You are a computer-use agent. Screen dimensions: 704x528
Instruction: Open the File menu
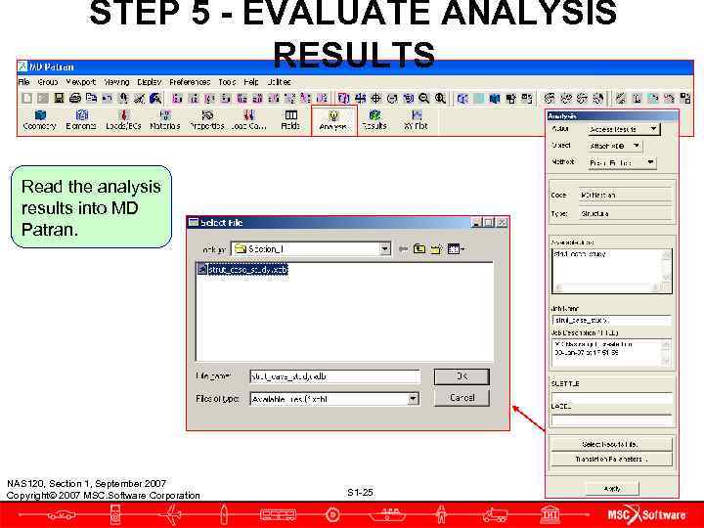pyautogui.click(x=23, y=82)
